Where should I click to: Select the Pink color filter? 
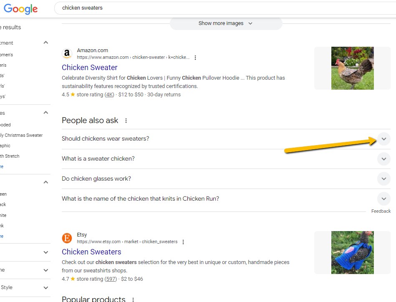click(2, 226)
